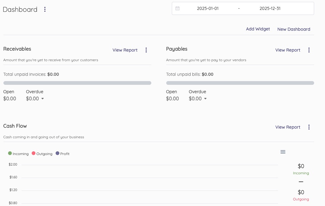The width and height of the screenshot is (325, 206).
Task: Click Add Widget
Action: click(258, 29)
